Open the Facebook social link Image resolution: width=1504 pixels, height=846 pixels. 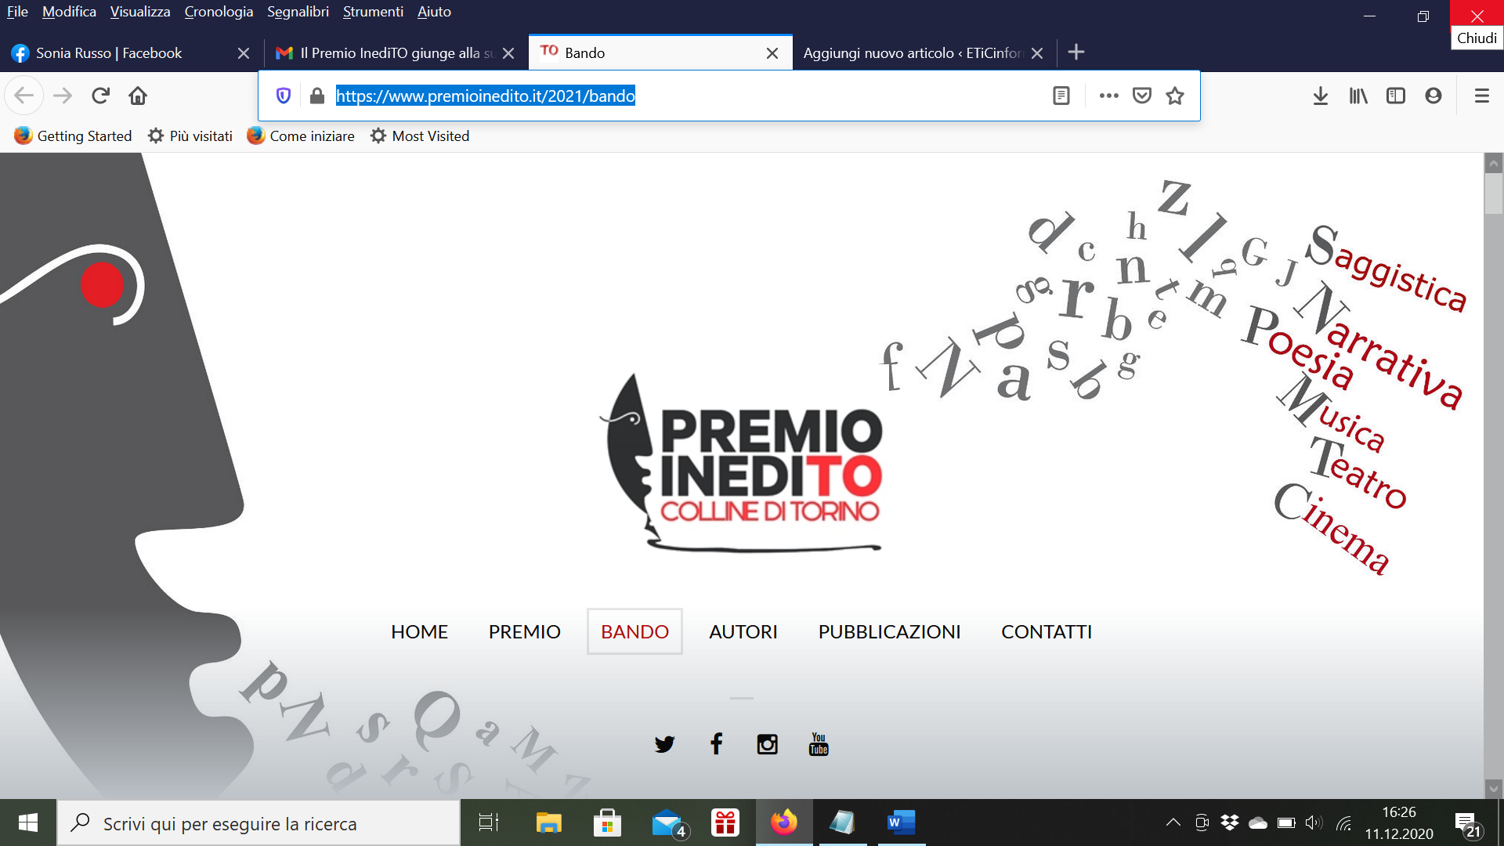click(716, 743)
